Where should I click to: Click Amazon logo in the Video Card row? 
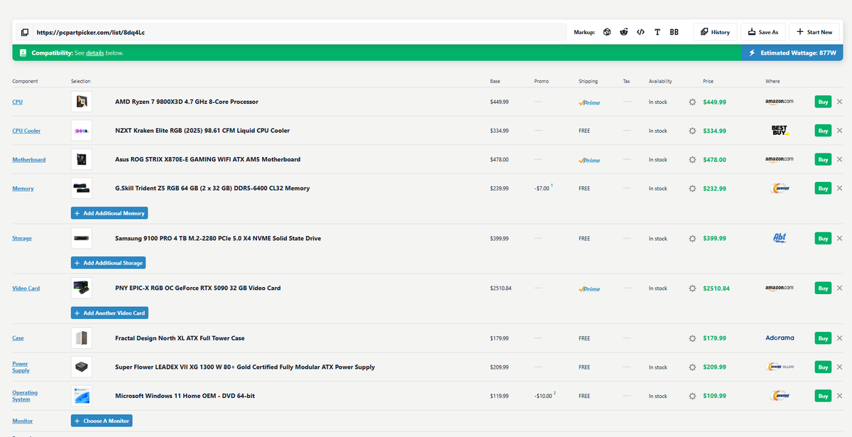tap(780, 288)
